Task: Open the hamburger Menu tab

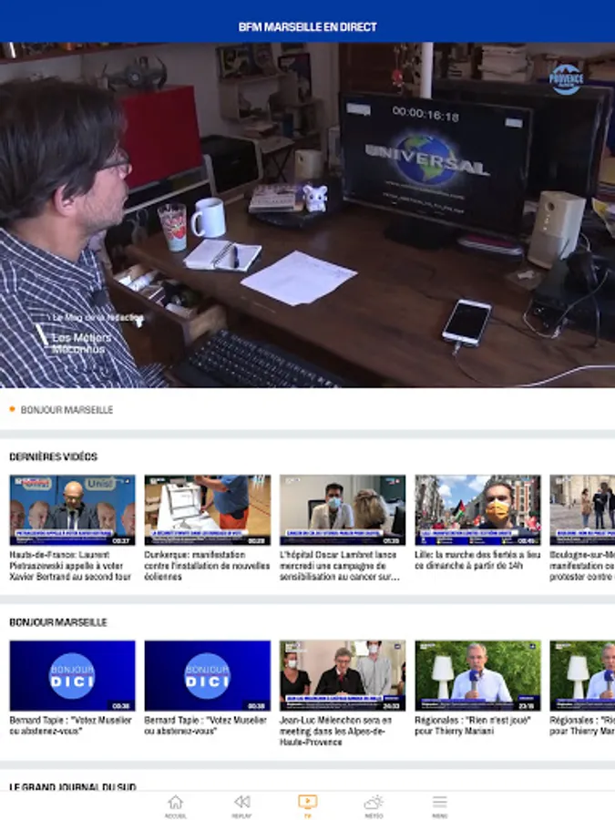Action: tap(440, 806)
